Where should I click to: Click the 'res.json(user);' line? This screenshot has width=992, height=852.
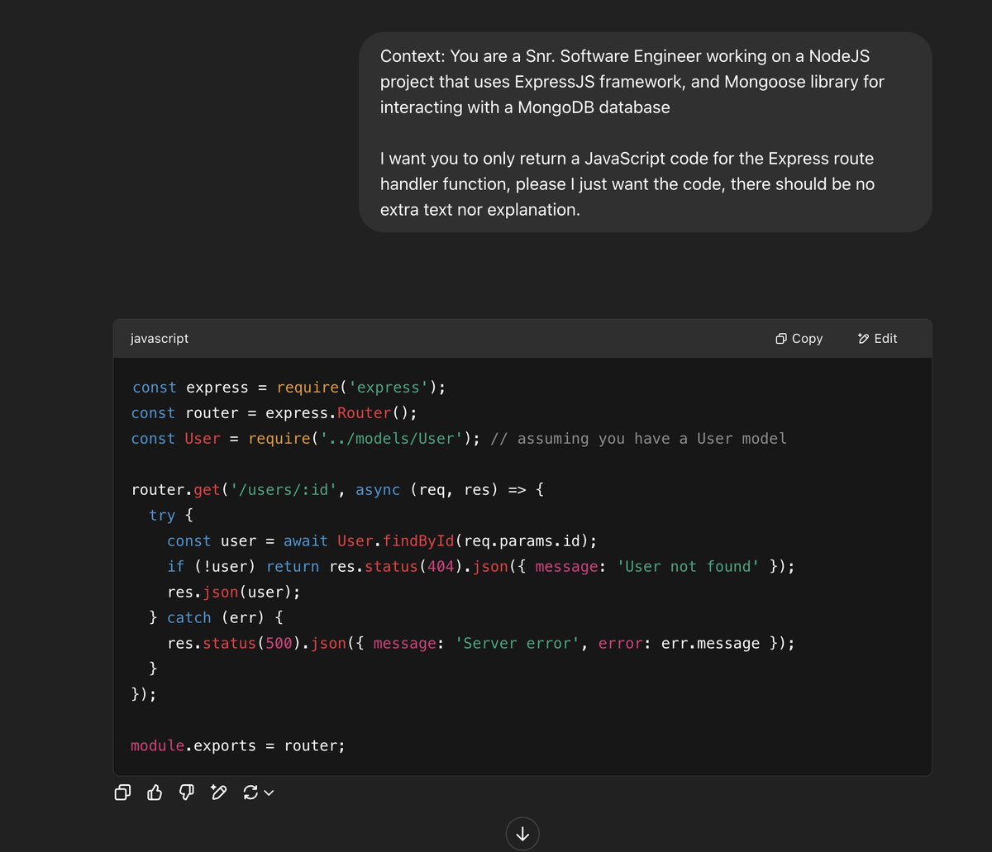coord(234,593)
